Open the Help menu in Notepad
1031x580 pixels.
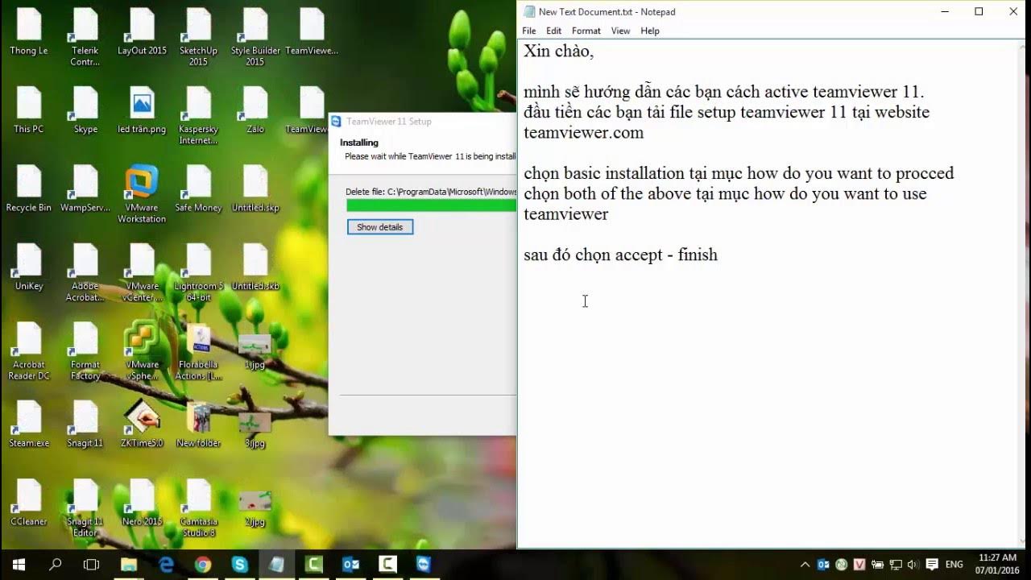(650, 31)
